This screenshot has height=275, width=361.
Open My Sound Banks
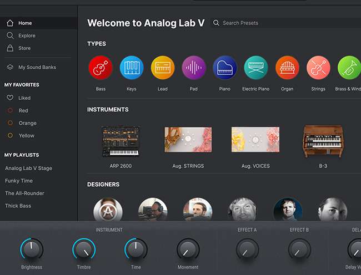point(38,67)
